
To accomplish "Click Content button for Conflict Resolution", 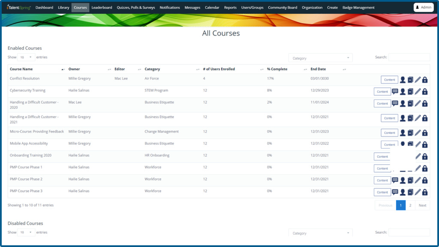I will (x=389, y=80).
